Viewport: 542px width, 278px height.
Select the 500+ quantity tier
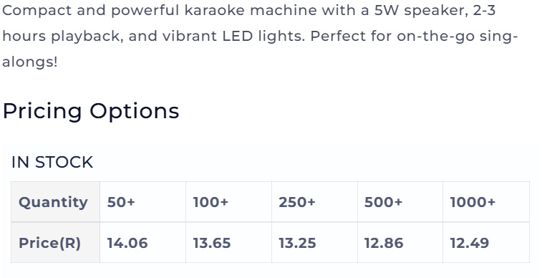point(400,202)
